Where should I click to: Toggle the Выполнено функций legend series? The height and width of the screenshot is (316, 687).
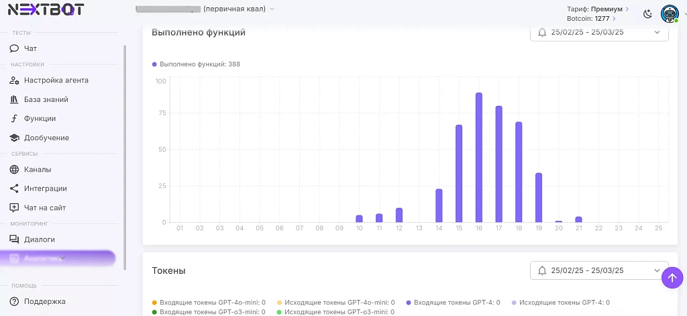click(x=197, y=64)
